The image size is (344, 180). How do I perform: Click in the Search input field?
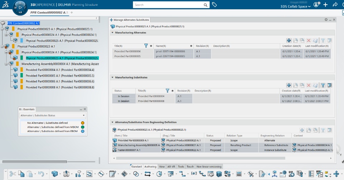[x=168, y=5]
